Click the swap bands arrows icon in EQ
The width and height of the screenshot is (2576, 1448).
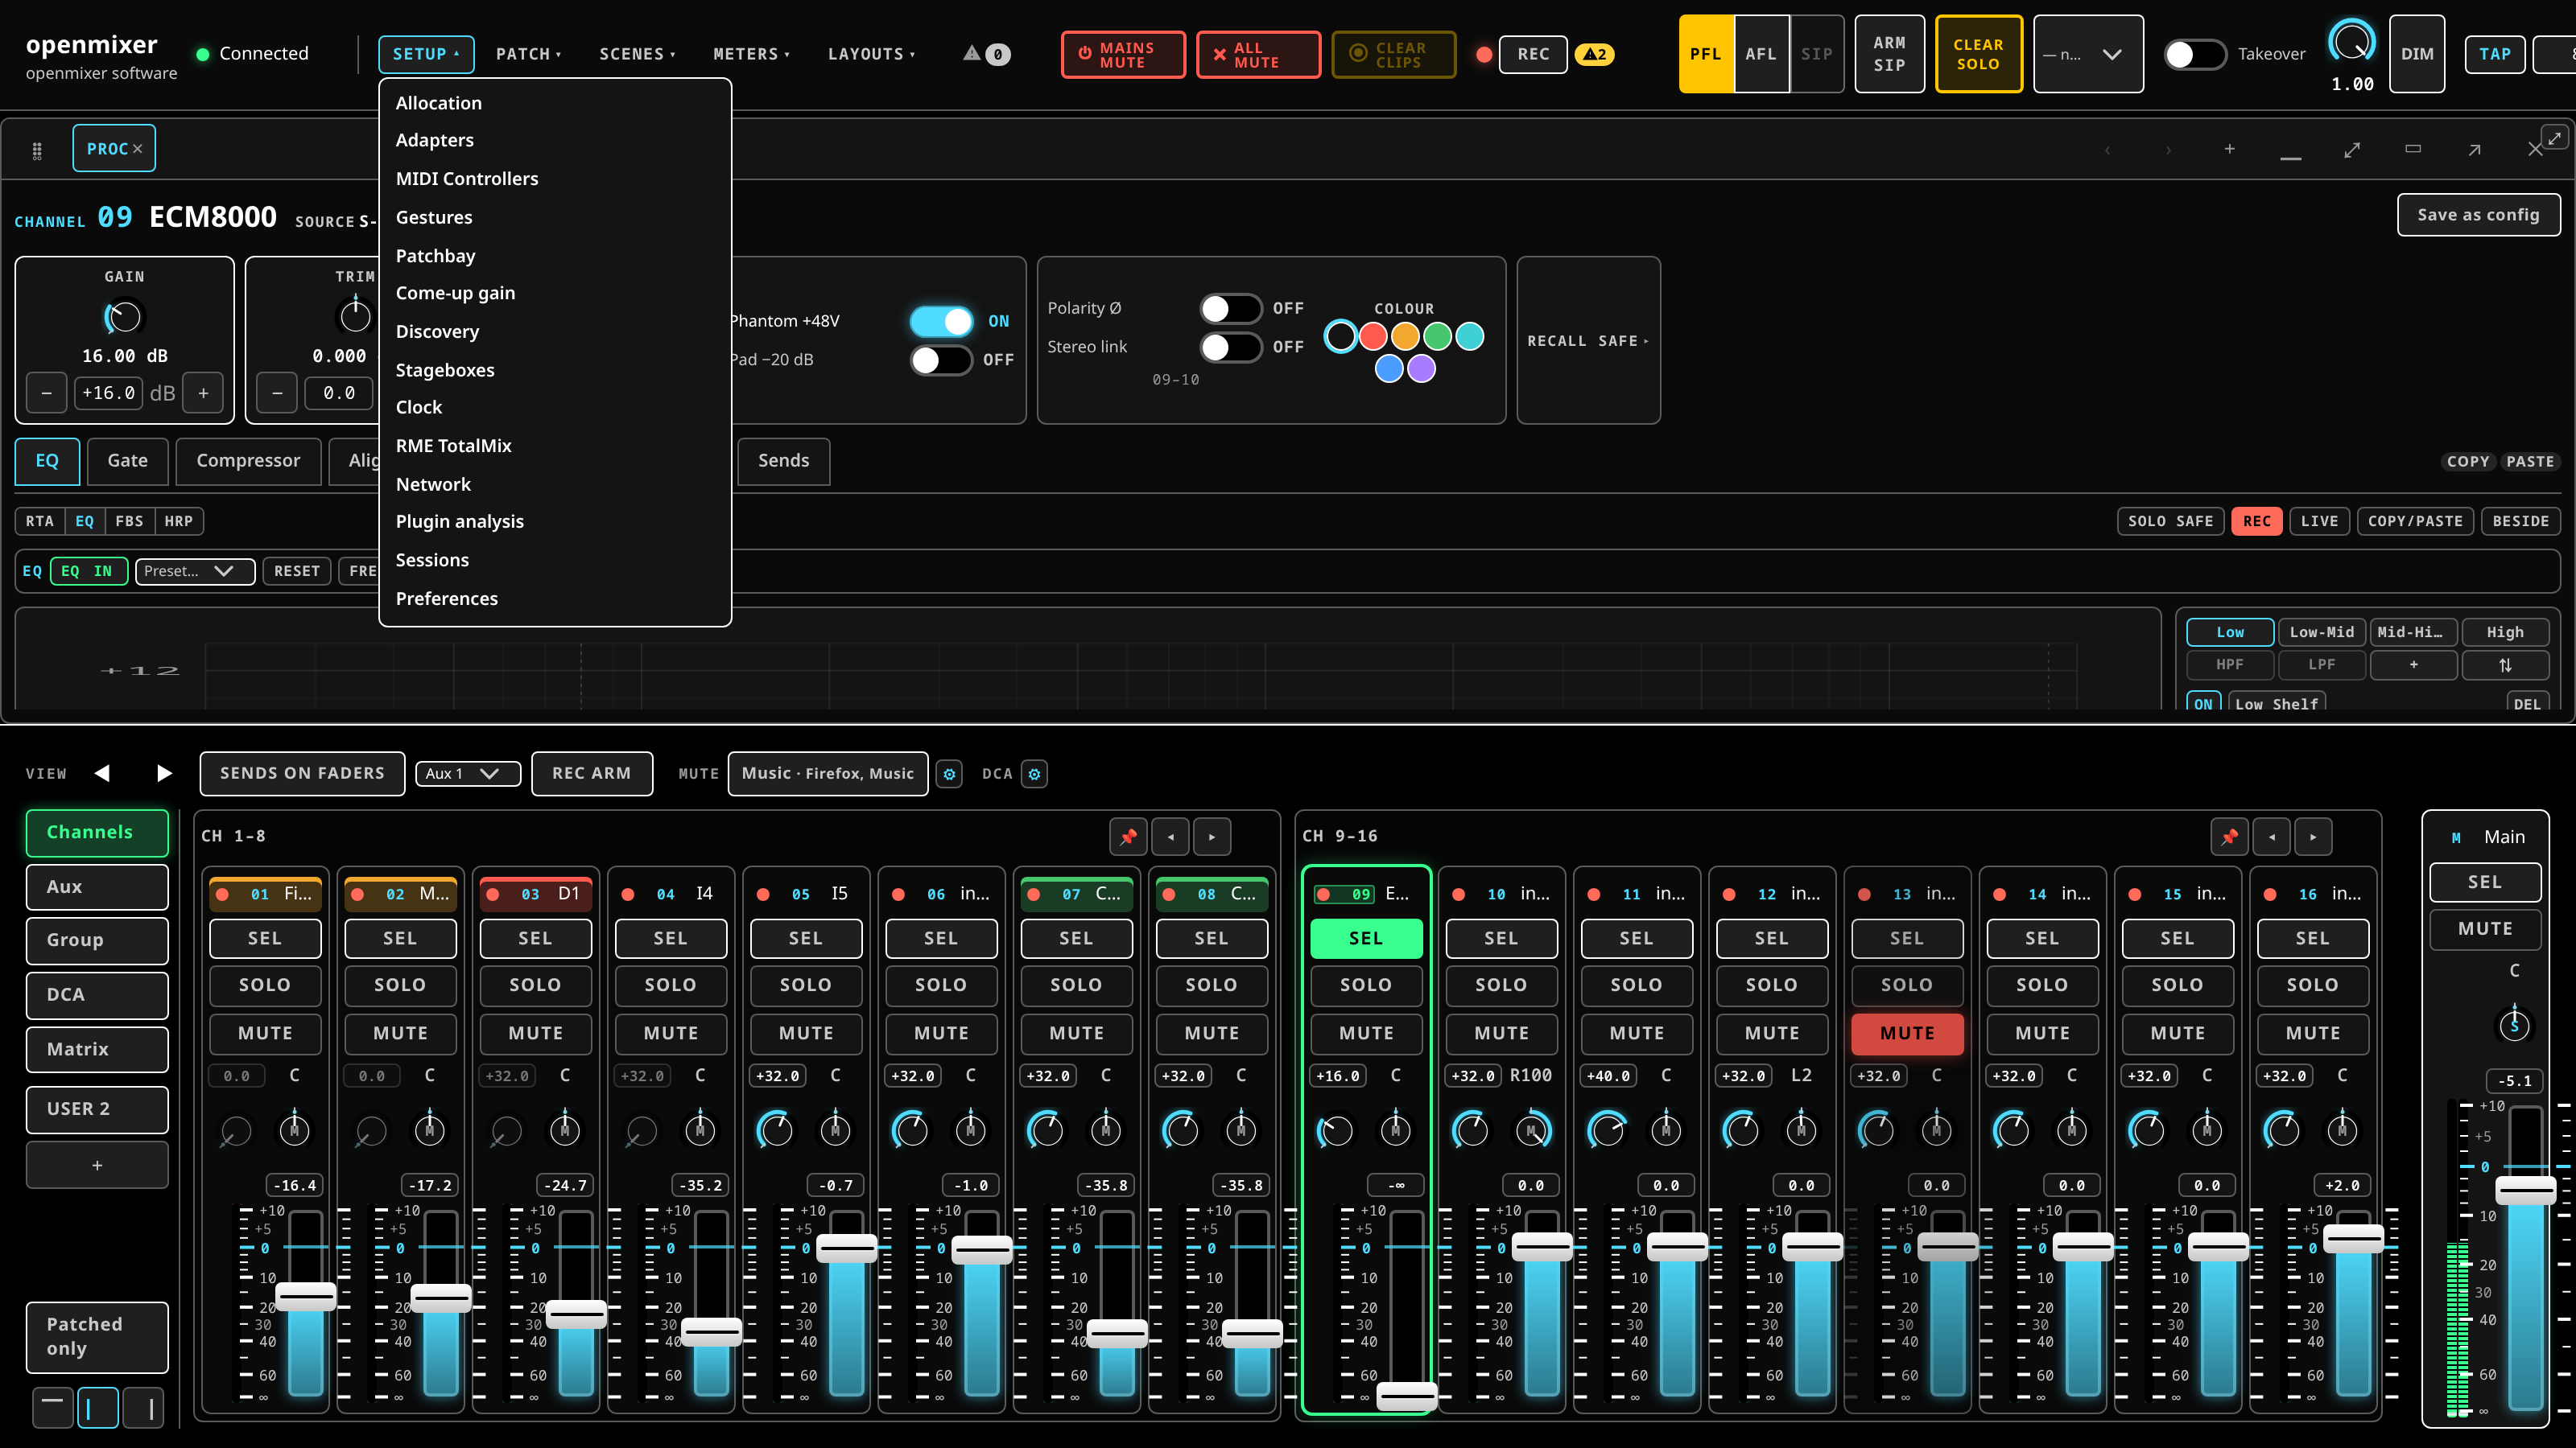click(x=2505, y=664)
